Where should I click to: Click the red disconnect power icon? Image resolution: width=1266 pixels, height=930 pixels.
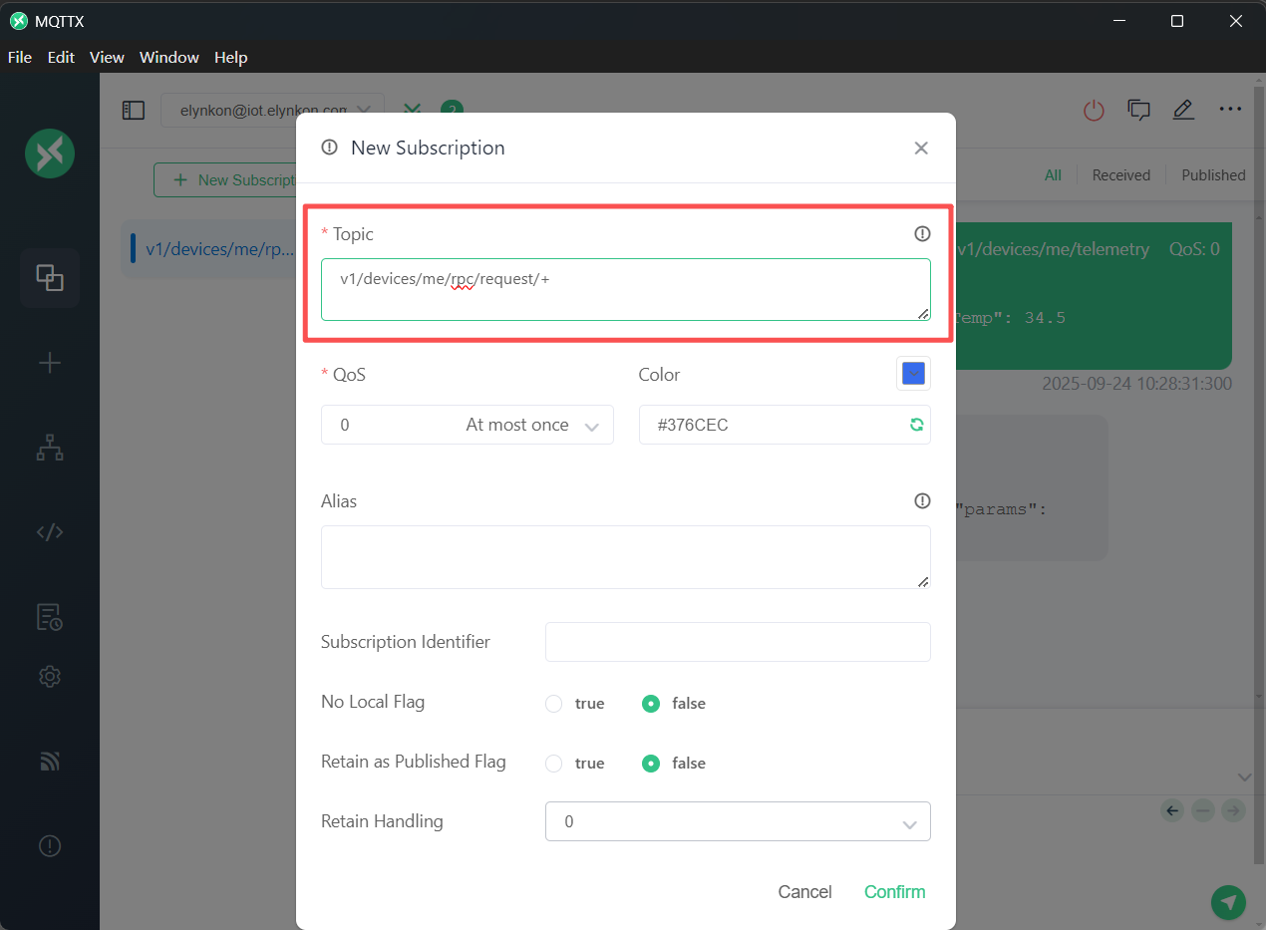(1095, 111)
